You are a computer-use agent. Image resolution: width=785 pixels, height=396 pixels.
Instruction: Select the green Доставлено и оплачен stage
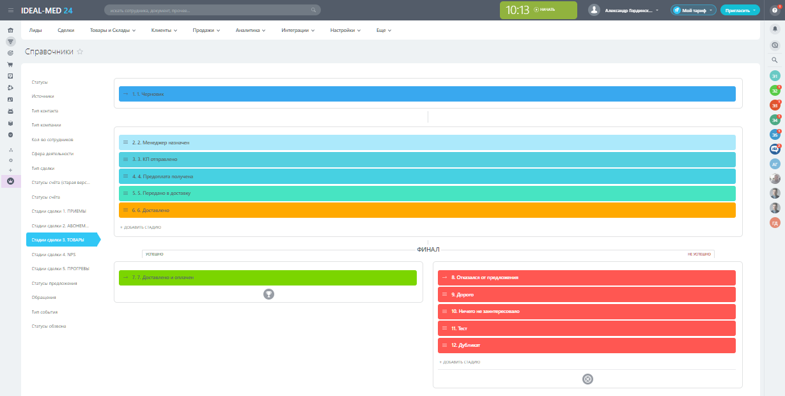pos(268,278)
